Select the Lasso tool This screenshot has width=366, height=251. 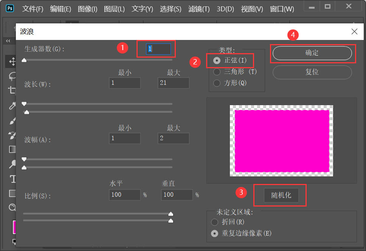pos(12,76)
